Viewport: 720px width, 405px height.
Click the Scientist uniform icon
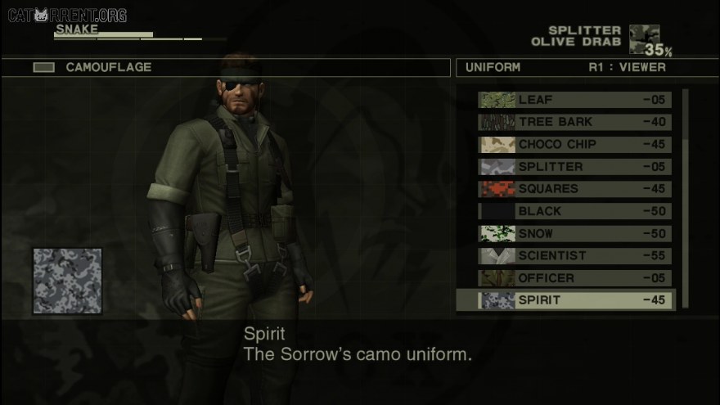tap(497, 256)
